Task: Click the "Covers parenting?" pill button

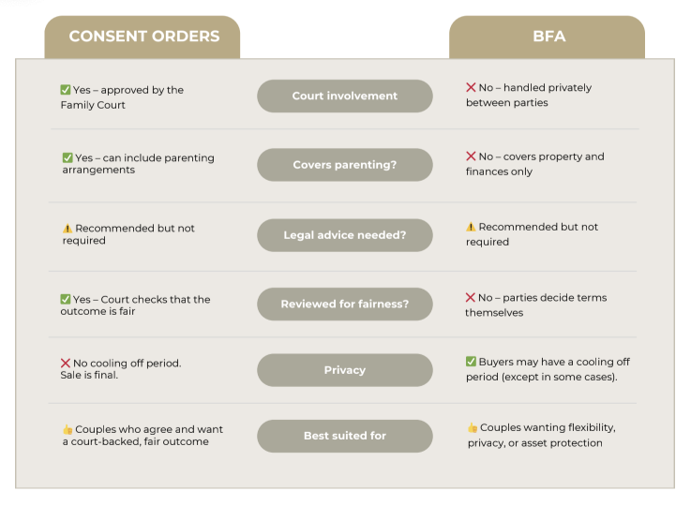Action: pos(344,165)
